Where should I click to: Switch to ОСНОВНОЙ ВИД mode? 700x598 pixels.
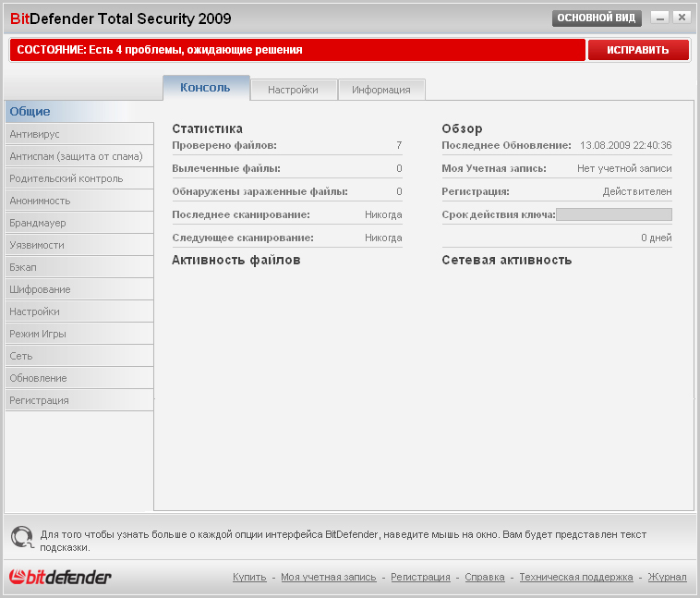597,18
